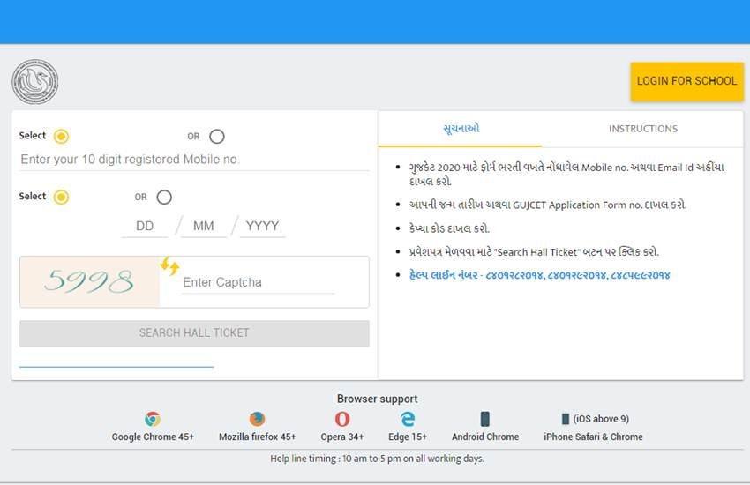The image size is (750, 485).
Task: Click the board logo emblem
Action: [x=34, y=82]
